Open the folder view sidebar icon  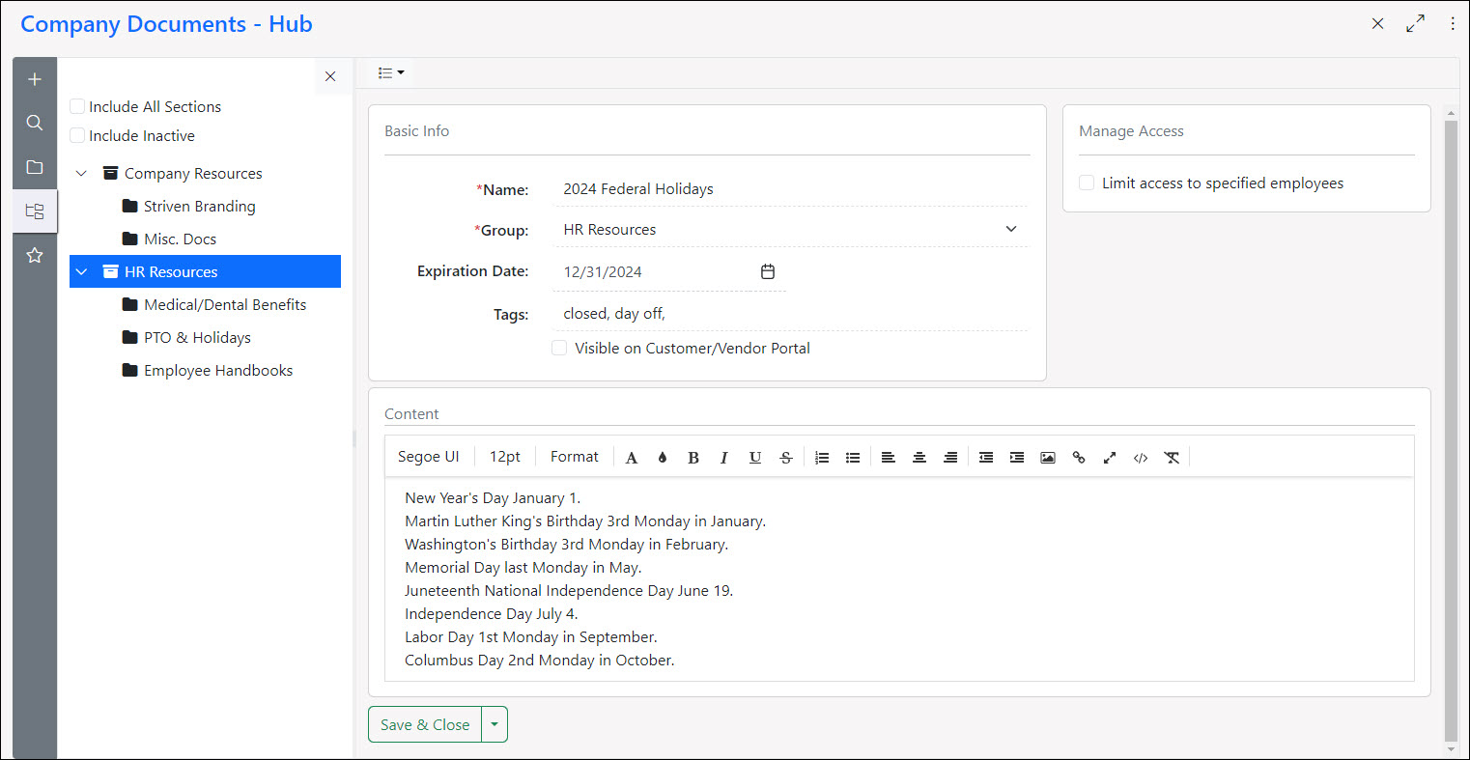click(35, 167)
